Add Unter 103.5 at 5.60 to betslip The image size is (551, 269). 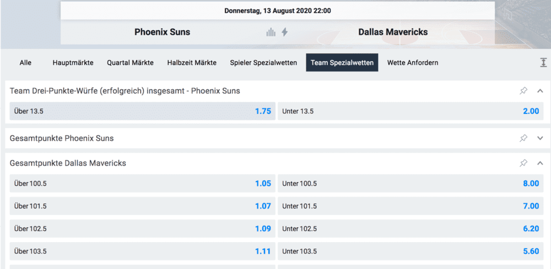pyautogui.click(x=410, y=251)
